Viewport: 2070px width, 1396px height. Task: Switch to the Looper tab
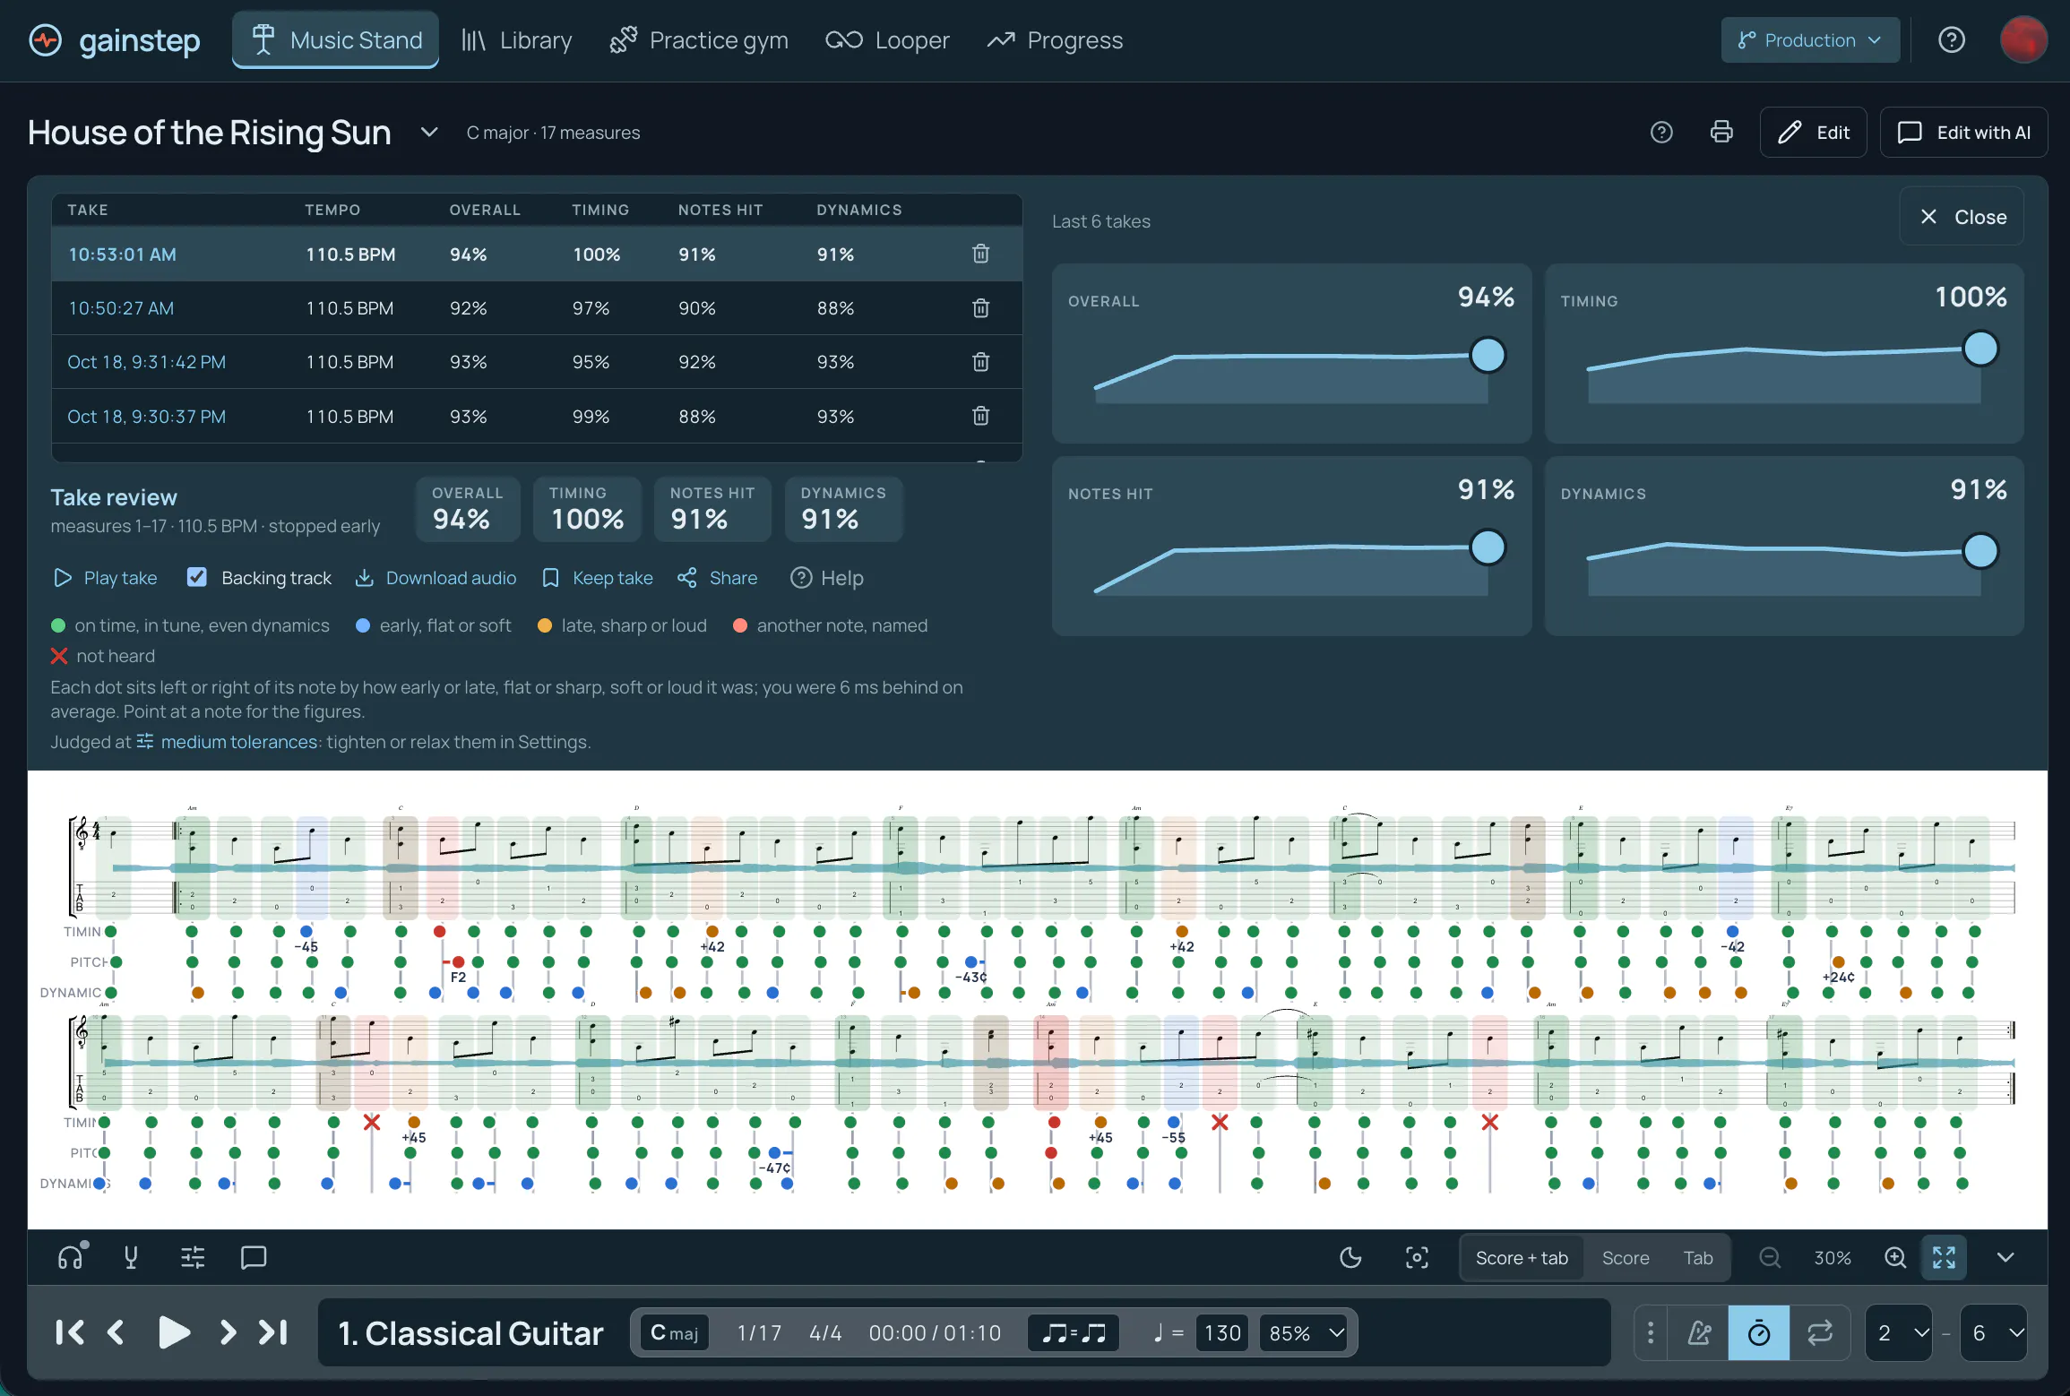click(x=887, y=39)
